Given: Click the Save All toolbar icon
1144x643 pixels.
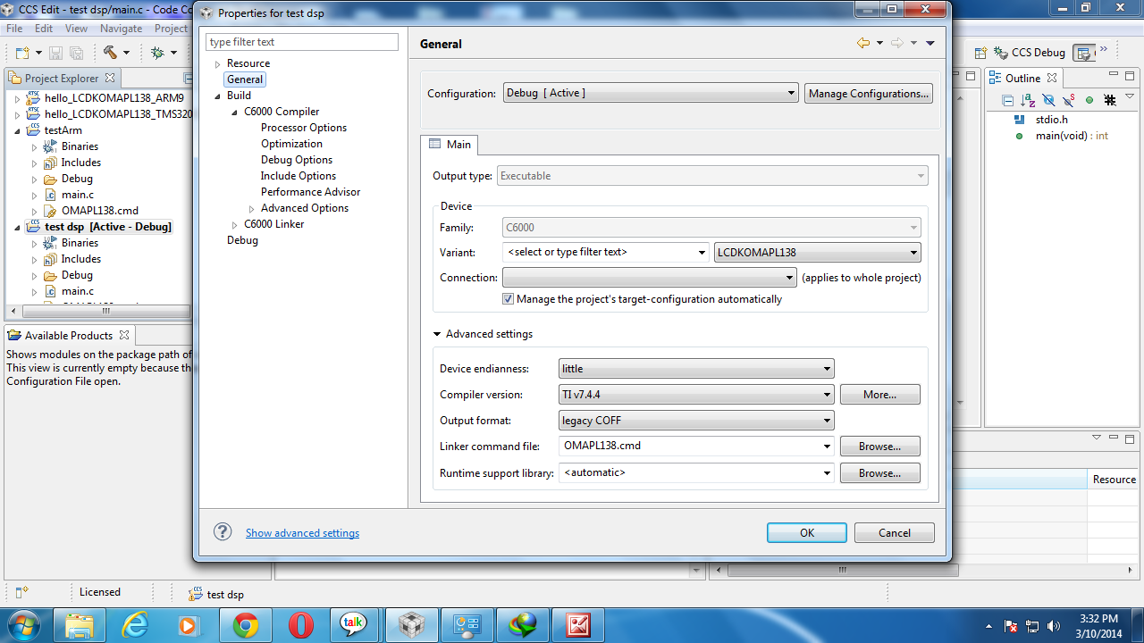Looking at the screenshot, I should pos(76,53).
